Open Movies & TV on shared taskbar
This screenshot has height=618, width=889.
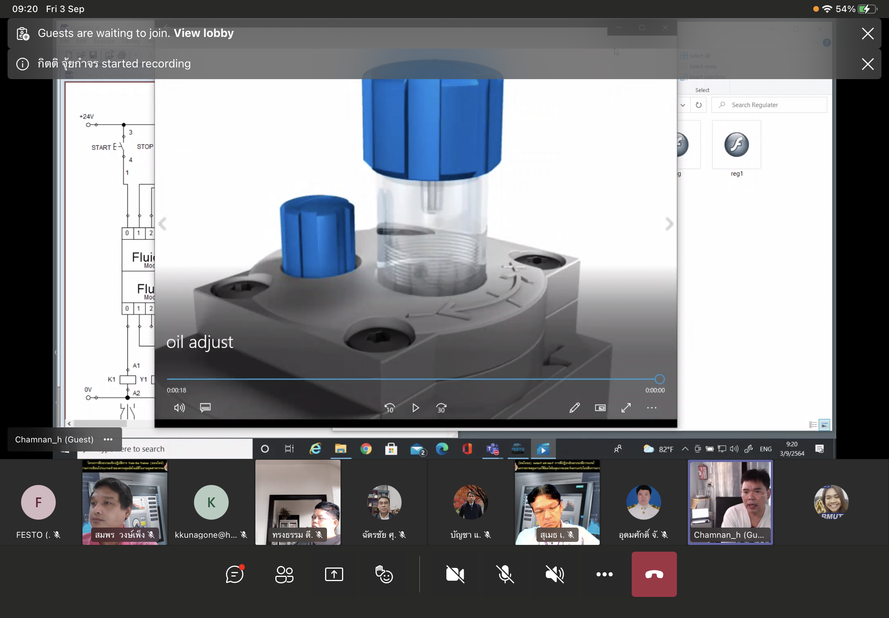click(x=543, y=449)
